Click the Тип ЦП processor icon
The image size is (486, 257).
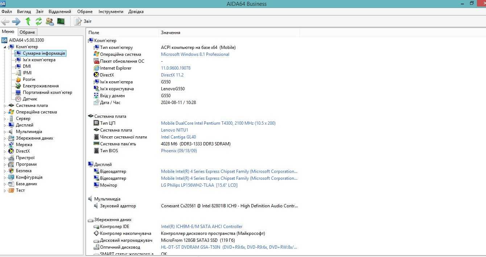click(96, 123)
